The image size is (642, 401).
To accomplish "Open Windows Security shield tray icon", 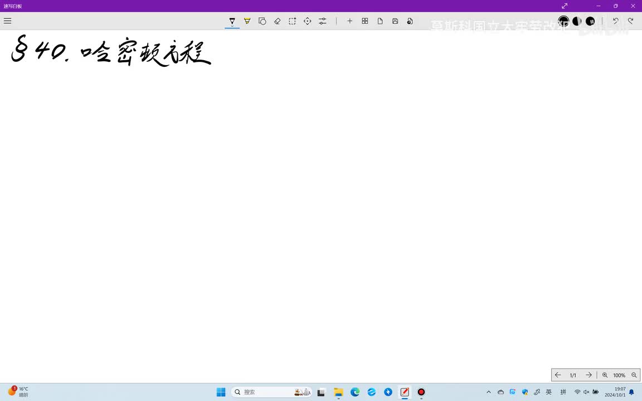I will (x=525, y=392).
